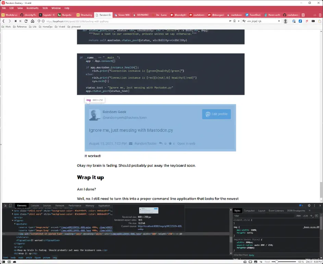Toggle the Vivaldi side panel
Viewport: 323px width, 264px height.
[x=3, y=262]
